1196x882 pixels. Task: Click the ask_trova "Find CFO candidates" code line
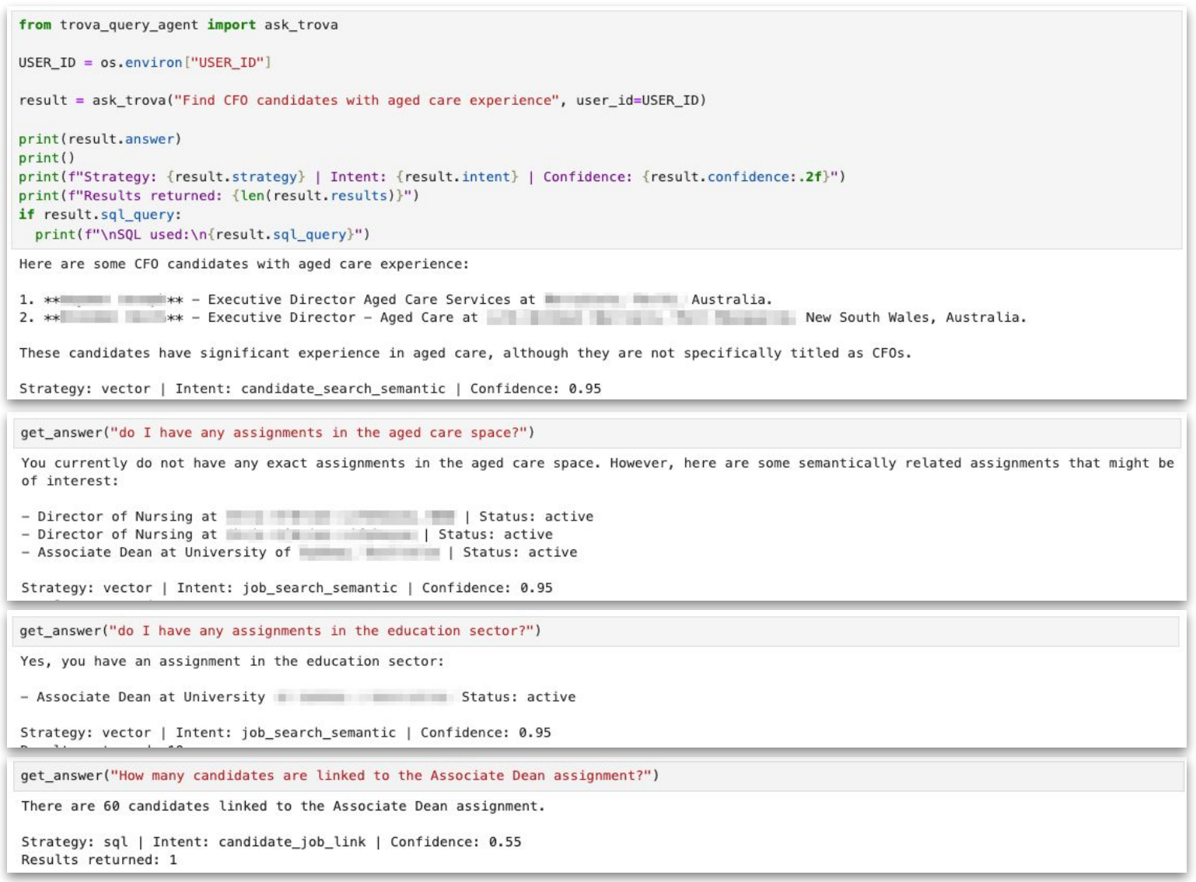tap(362, 100)
